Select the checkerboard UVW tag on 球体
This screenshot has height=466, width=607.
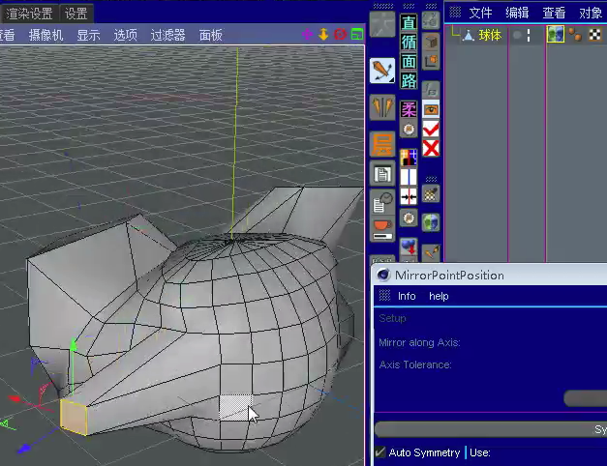[595, 35]
